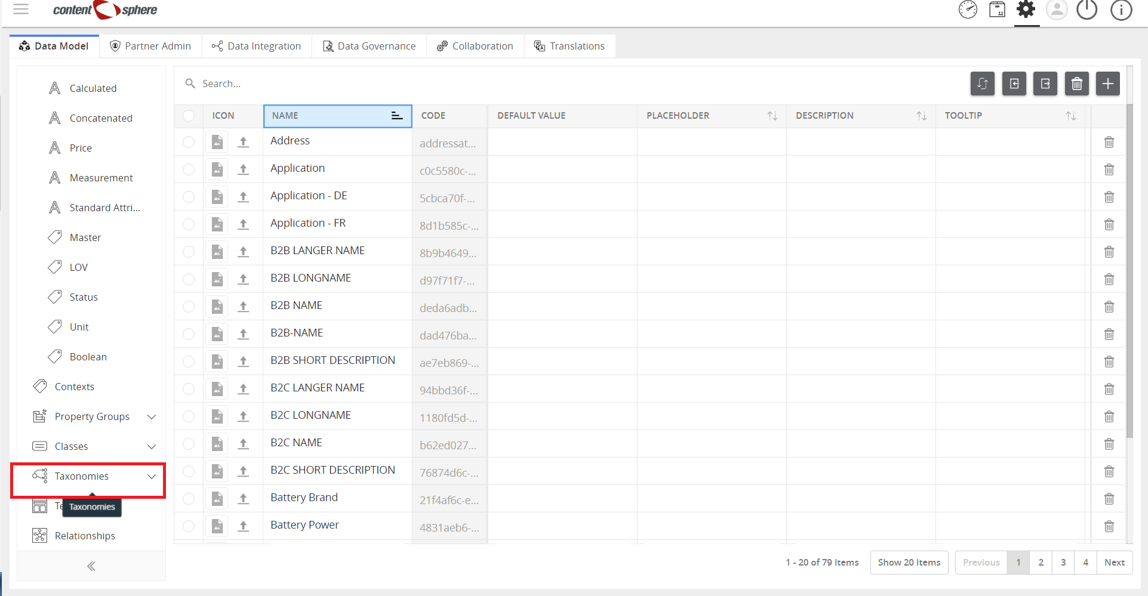This screenshot has width=1148, height=596.
Task: Open the Show 20 Items selector
Action: click(x=909, y=563)
